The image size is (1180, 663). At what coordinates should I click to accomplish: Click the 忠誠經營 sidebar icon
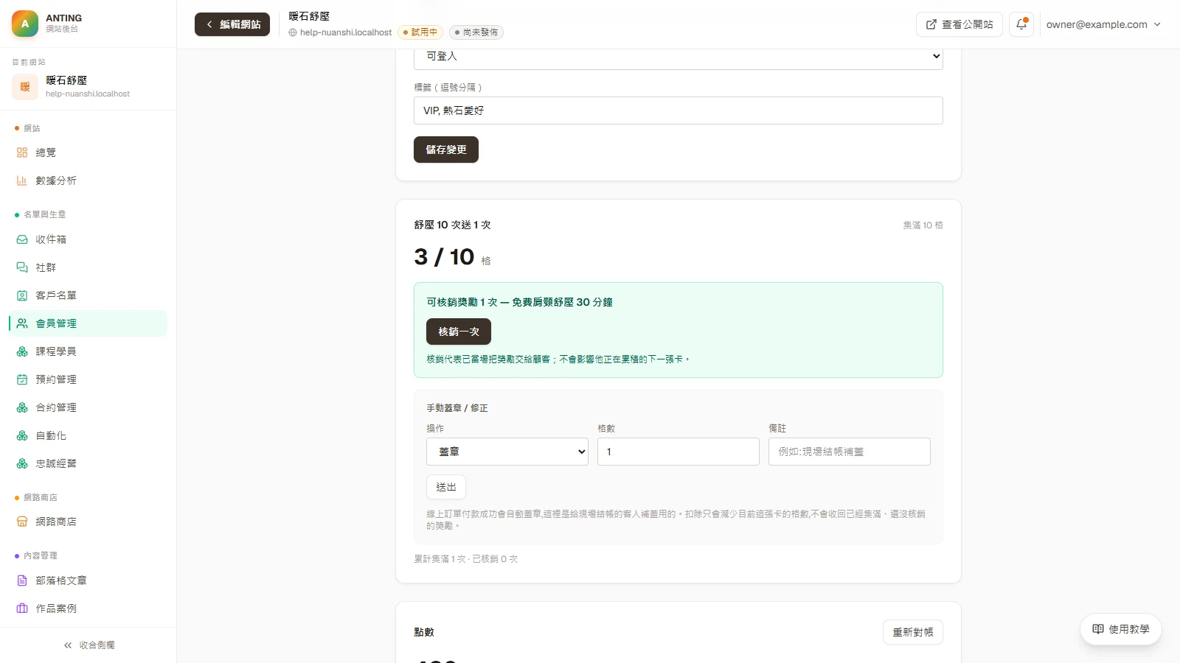pyautogui.click(x=22, y=463)
